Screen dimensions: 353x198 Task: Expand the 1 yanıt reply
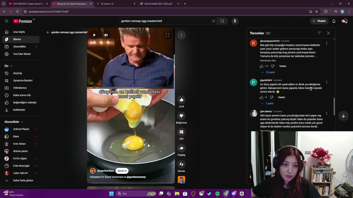(267, 103)
